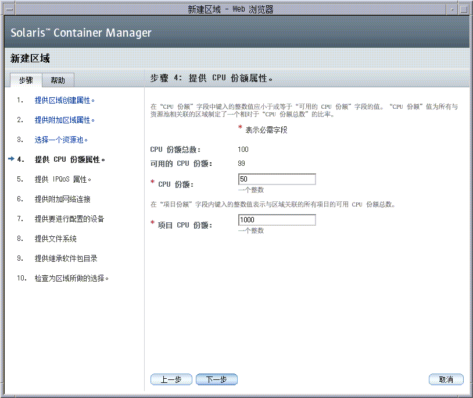
Task: Switch to the 步骤 tab
Action: click(x=26, y=80)
